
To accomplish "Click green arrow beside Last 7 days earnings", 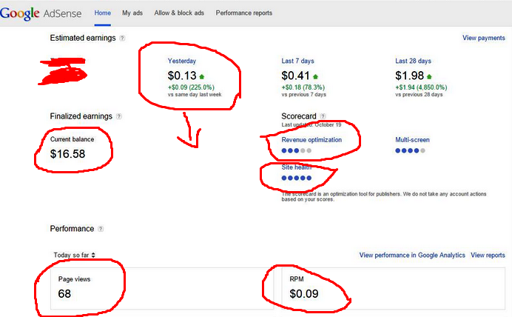I will click(x=315, y=76).
